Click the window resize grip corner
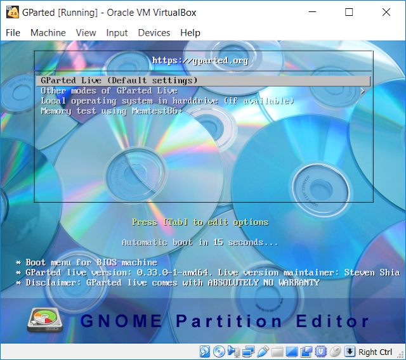Screen dimensions: 406x360 pyautogui.click(x=401, y=354)
